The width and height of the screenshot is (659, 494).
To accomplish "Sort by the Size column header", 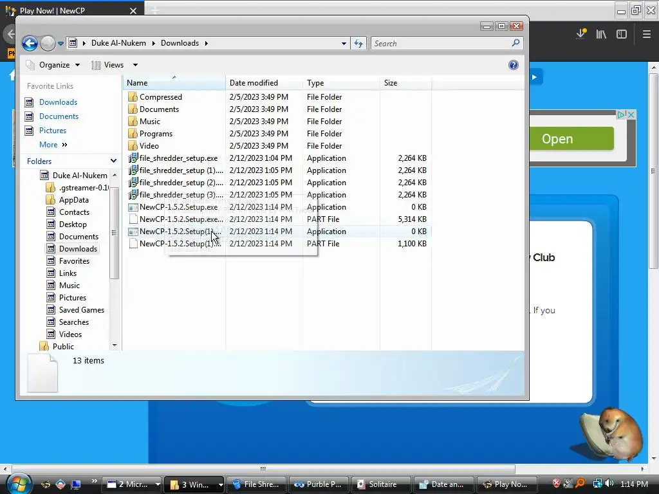I will click(x=405, y=83).
